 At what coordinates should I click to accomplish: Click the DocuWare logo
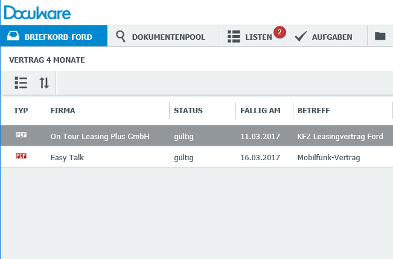pyautogui.click(x=37, y=13)
